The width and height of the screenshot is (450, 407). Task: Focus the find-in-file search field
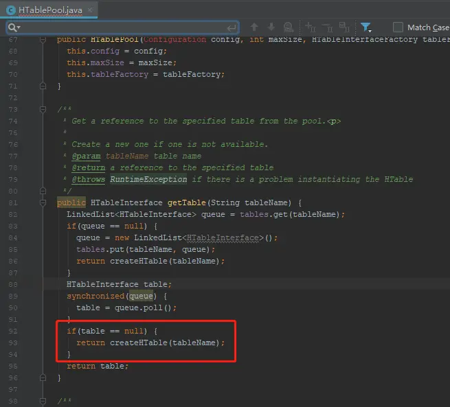[122, 27]
